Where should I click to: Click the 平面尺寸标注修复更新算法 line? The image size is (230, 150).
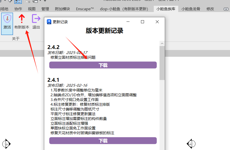(x=73, y=114)
